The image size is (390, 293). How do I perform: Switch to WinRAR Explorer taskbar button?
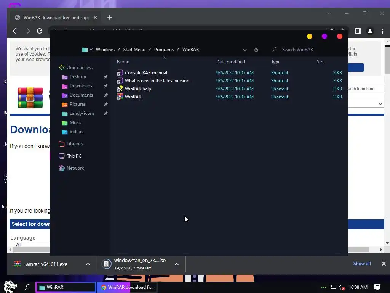click(66, 287)
